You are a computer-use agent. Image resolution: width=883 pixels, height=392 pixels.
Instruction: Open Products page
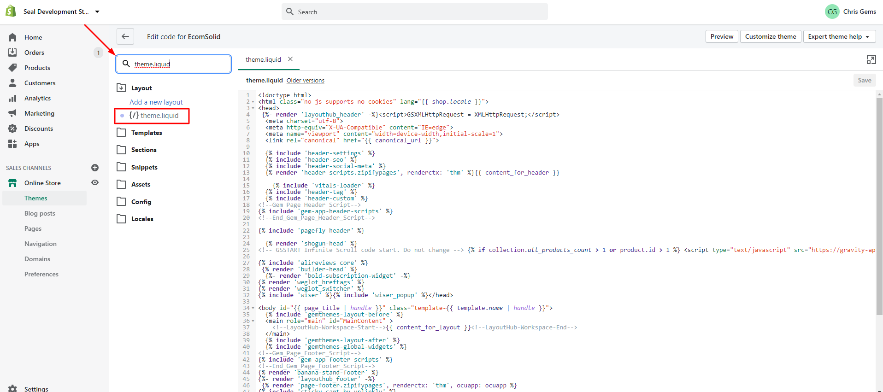point(37,68)
